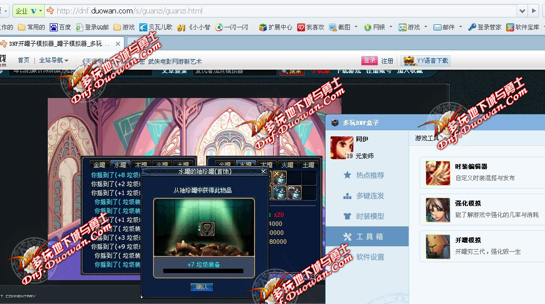The width and height of the screenshot is (545, 304).
Task: Click the 登录 button
Action: point(369,61)
